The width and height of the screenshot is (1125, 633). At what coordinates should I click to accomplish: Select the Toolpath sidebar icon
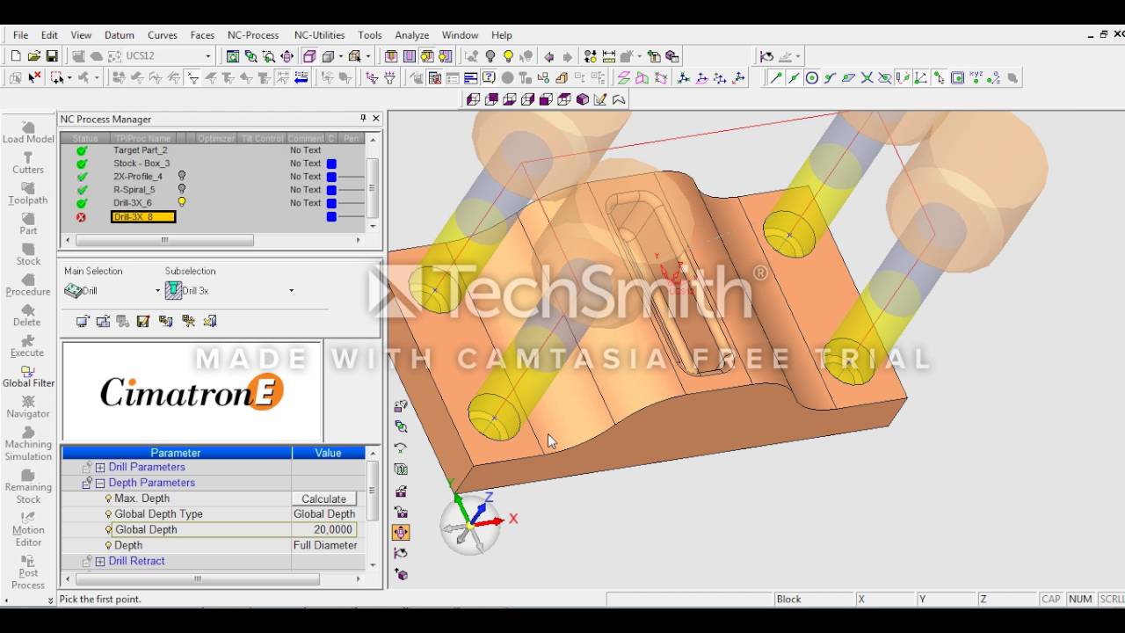click(x=28, y=193)
